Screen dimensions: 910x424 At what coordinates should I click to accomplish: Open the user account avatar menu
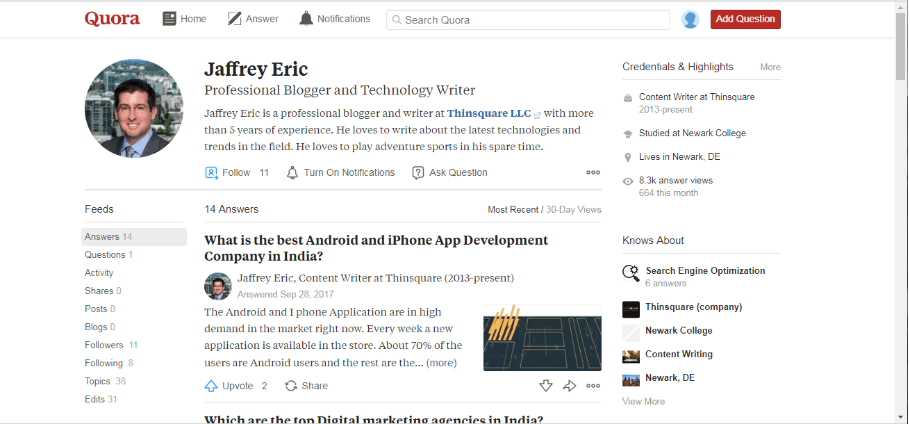690,19
